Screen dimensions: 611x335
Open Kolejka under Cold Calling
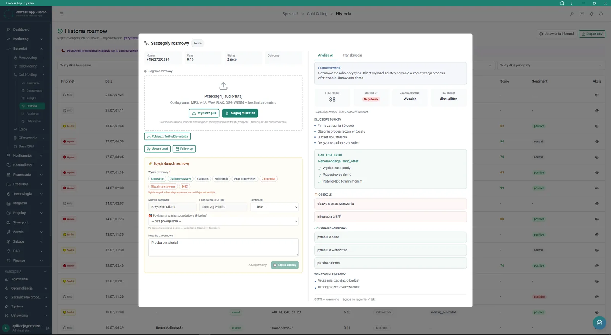pos(33,98)
